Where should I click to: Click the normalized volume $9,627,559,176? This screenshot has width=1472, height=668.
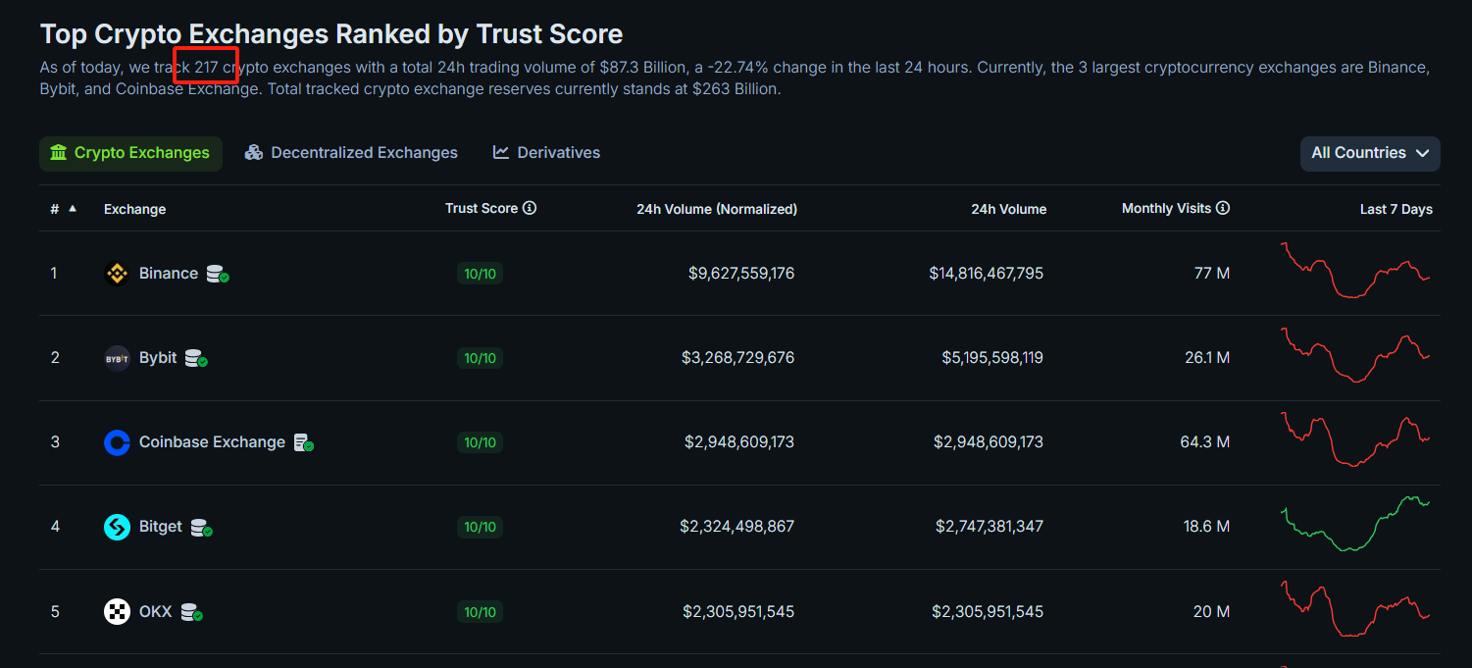point(741,274)
